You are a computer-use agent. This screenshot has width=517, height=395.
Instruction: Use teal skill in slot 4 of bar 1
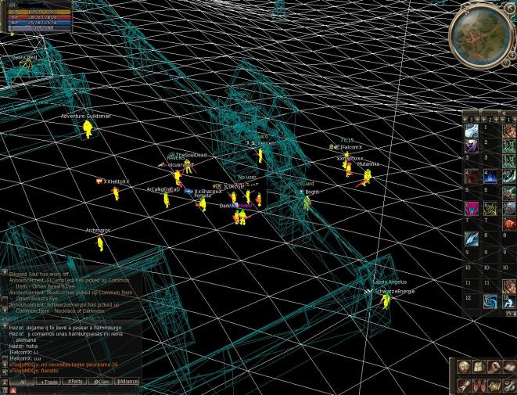pos(509,177)
